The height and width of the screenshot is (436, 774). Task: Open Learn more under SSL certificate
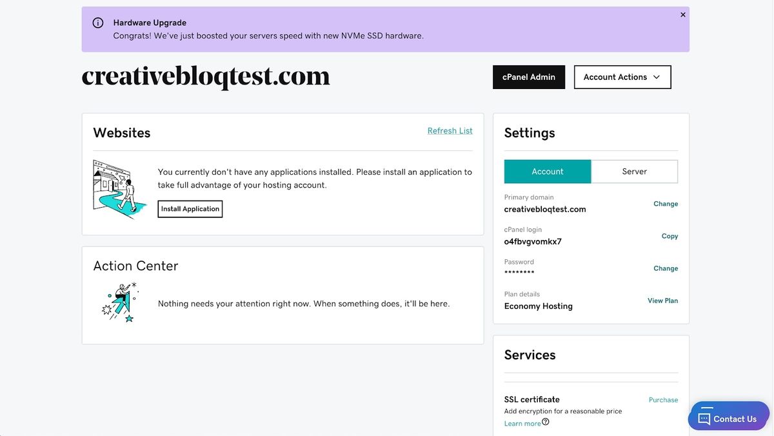pos(521,422)
